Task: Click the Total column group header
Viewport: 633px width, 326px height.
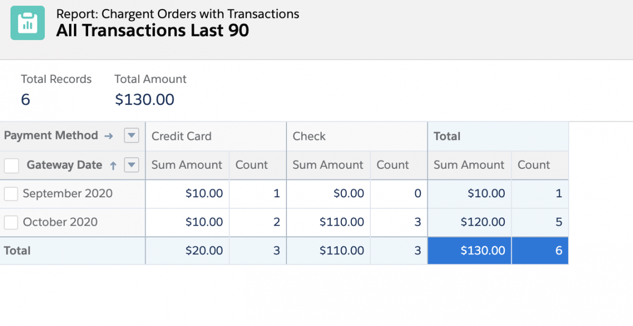Action: (447, 137)
